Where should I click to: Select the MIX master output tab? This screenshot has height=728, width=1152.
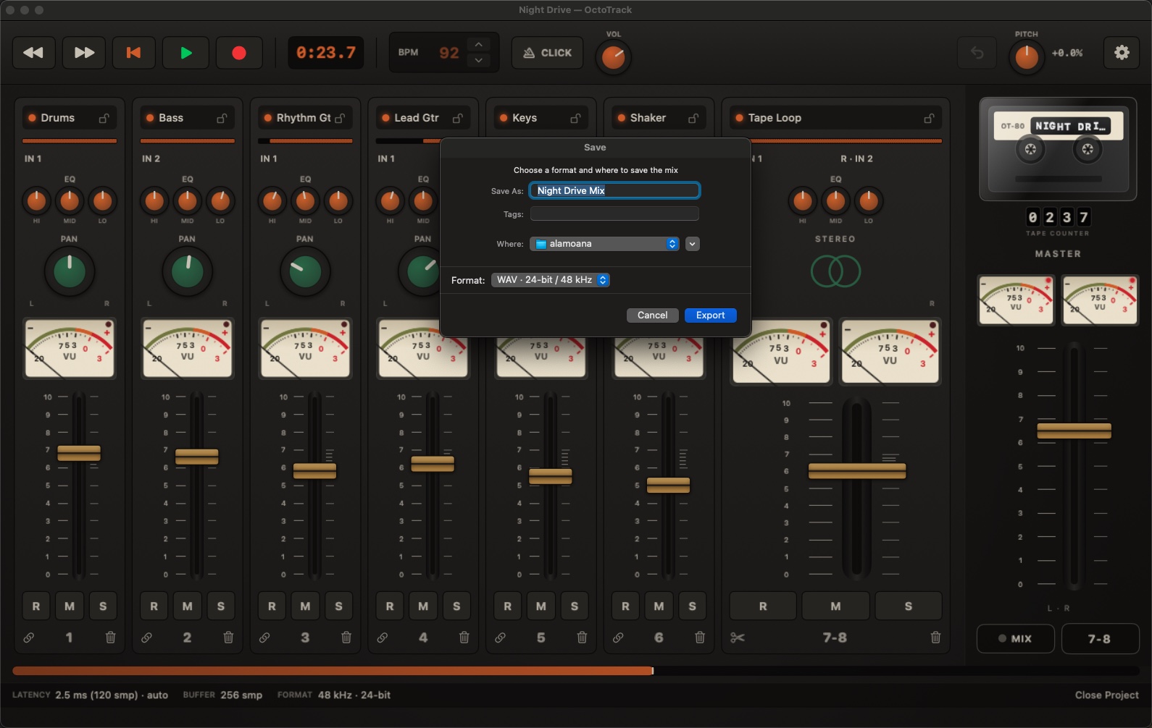click(x=1016, y=638)
